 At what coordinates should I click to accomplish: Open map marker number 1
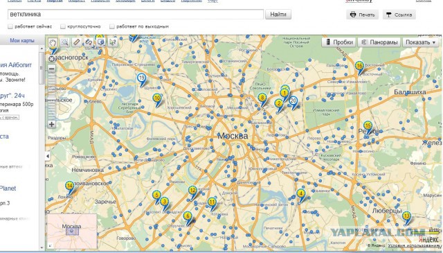point(284,94)
